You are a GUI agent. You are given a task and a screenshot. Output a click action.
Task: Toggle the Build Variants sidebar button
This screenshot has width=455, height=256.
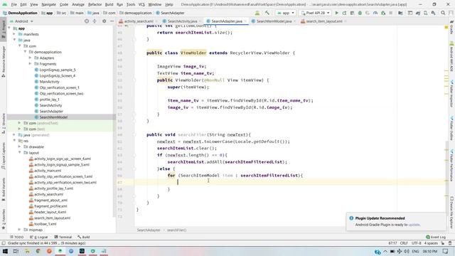tap(4, 189)
